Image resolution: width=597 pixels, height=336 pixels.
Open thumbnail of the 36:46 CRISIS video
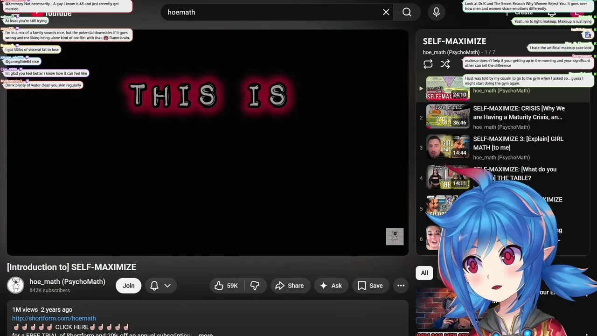pyautogui.click(x=448, y=117)
